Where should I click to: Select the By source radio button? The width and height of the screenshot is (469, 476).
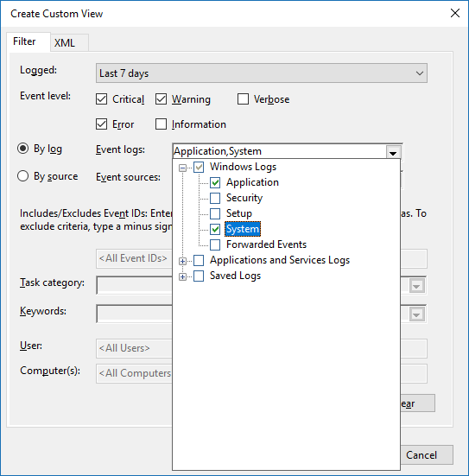point(23,176)
